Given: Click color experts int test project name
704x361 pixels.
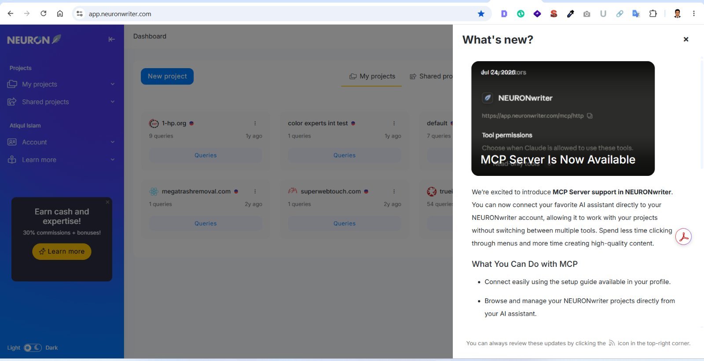Looking at the screenshot, I should click(x=318, y=123).
